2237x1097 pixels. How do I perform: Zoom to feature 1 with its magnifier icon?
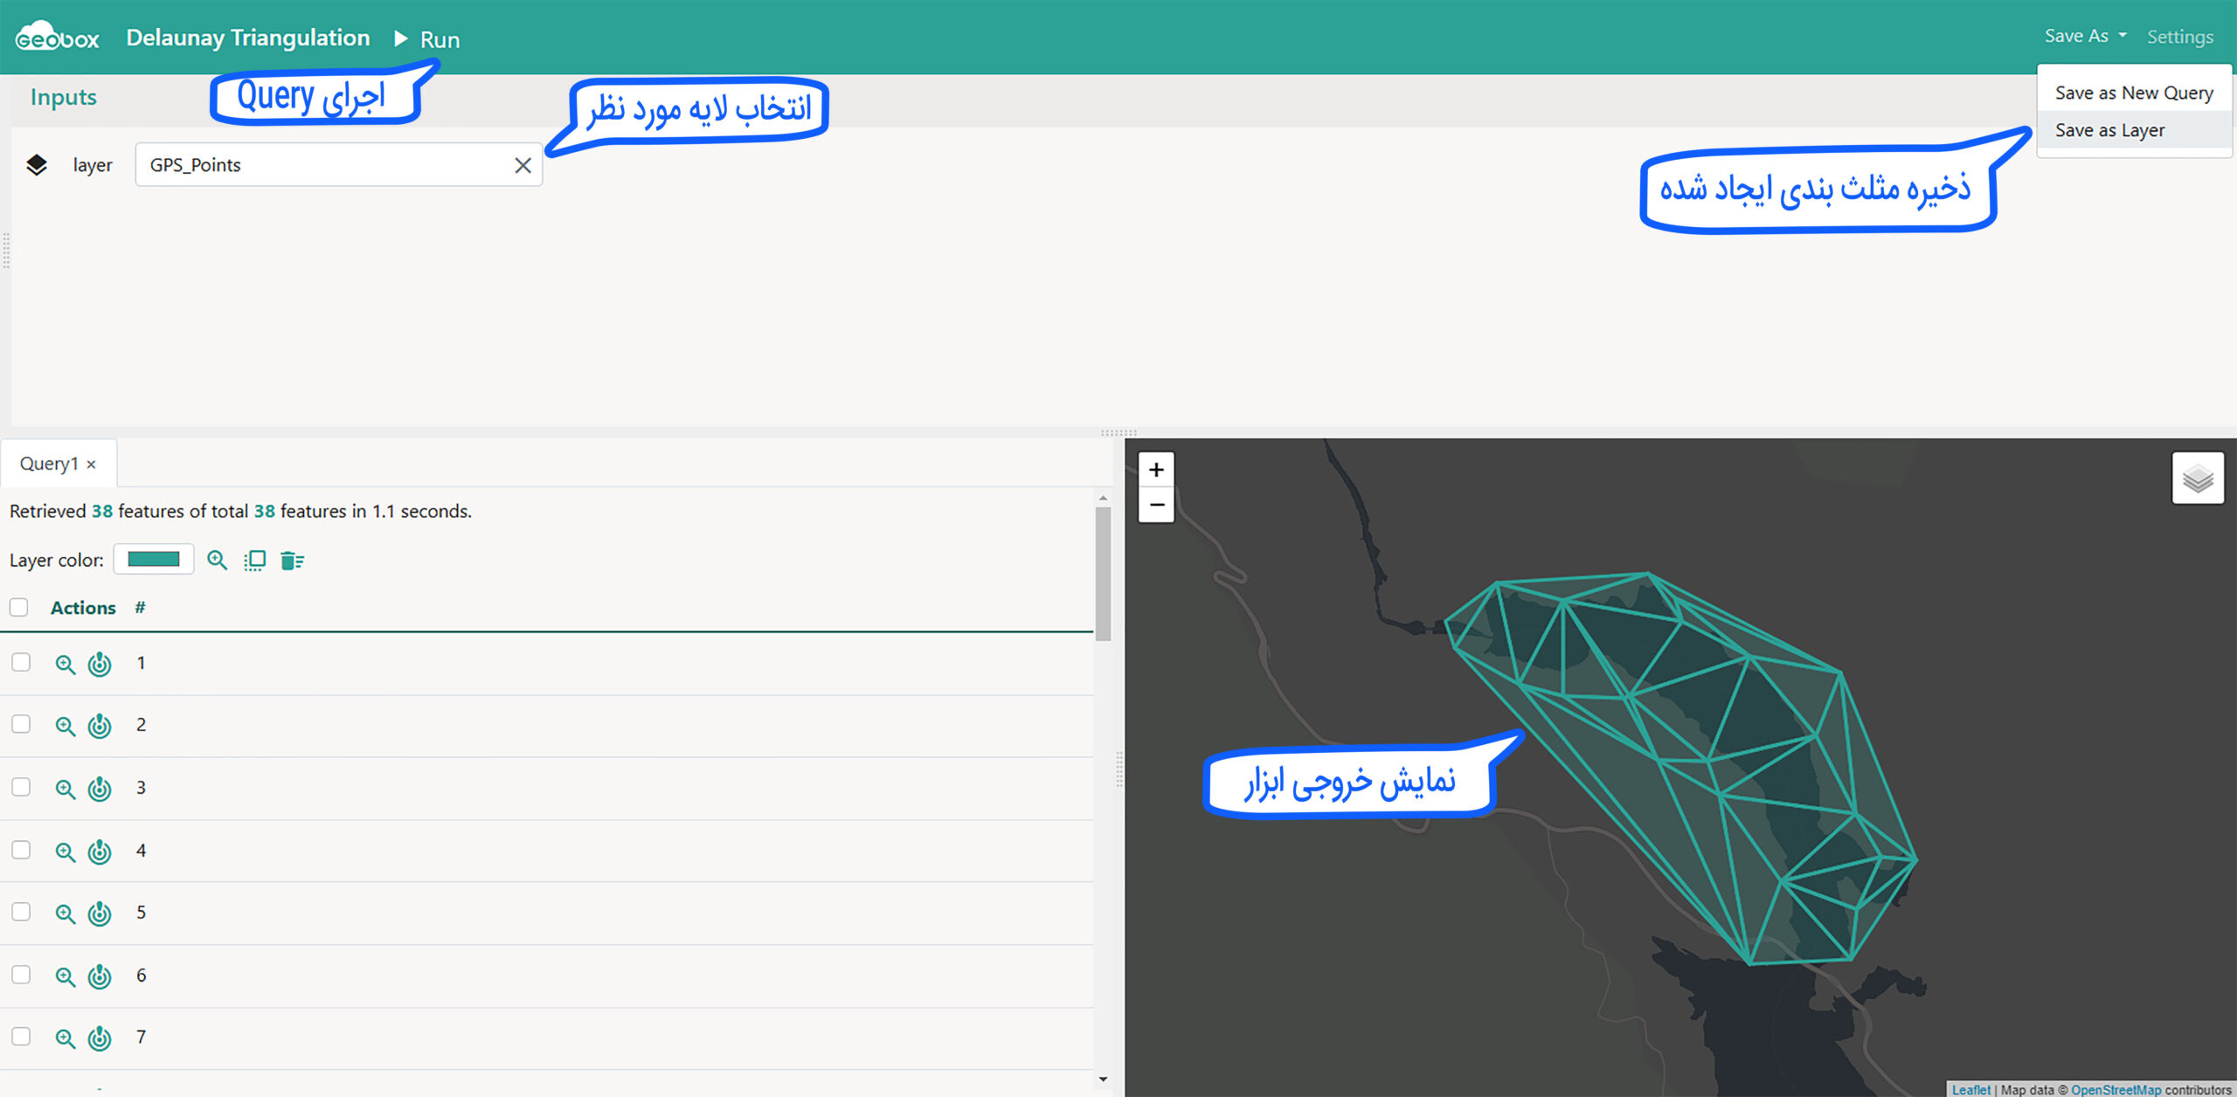pyautogui.click(x=65, y=665)
